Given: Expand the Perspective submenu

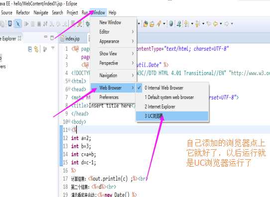Looking at the screenshot, I should point(114,63).
